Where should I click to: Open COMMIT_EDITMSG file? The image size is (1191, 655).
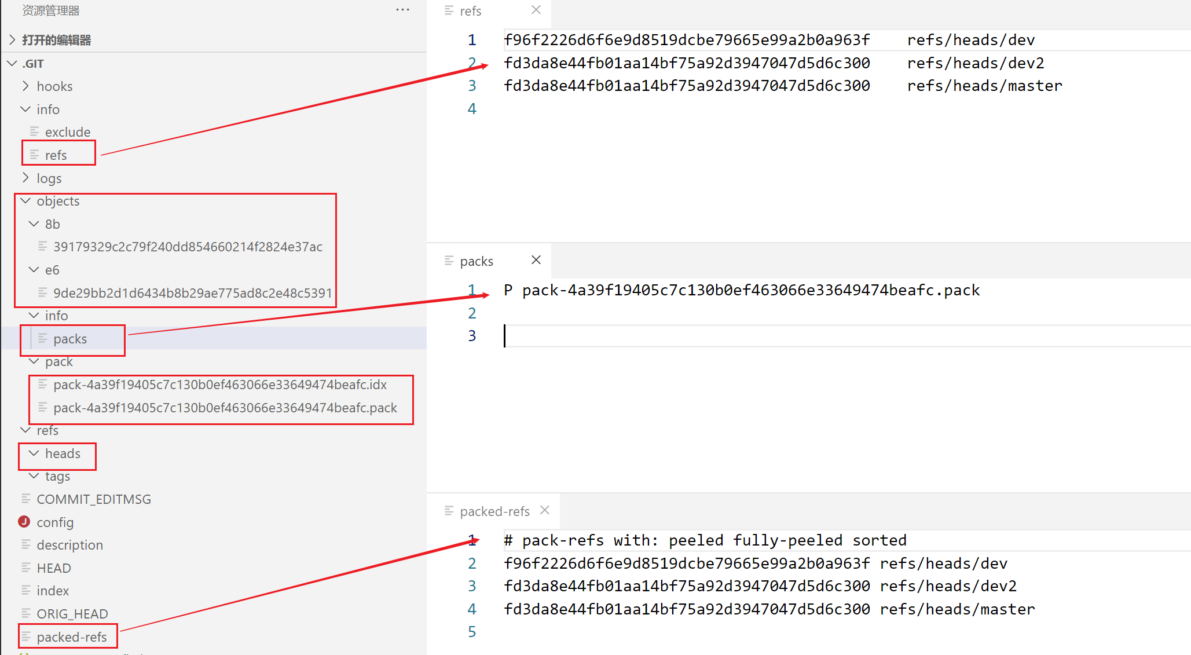(94, 499)
